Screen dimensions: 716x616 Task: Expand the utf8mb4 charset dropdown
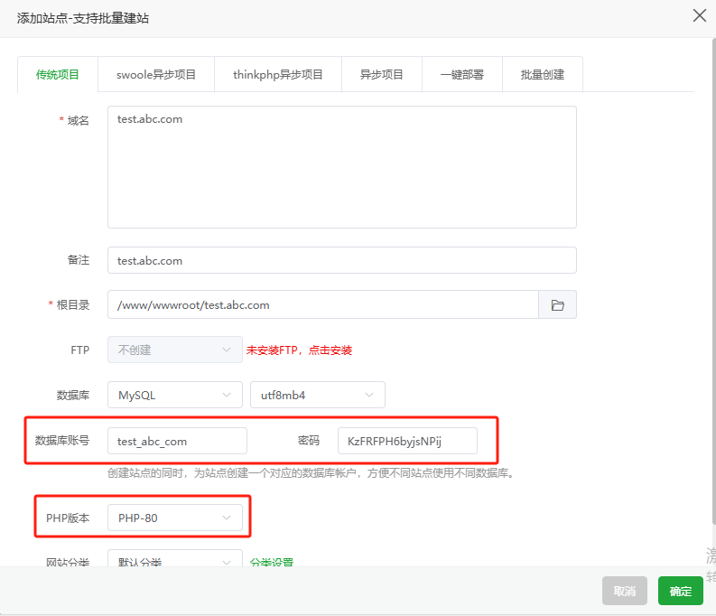click(317, 395)
